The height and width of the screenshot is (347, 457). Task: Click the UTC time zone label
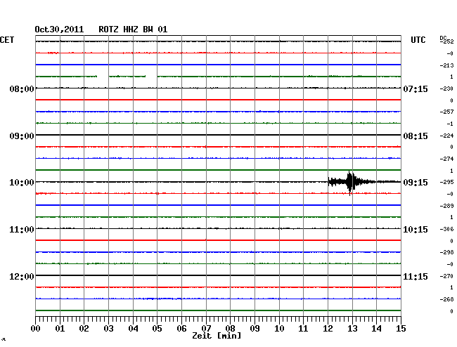coord(418,40)
